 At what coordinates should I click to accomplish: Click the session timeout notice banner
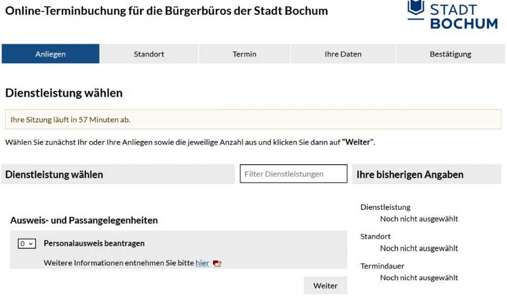tap(253, 120)
